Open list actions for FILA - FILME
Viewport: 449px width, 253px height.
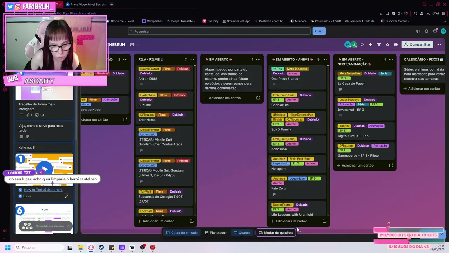pos(192,60)
